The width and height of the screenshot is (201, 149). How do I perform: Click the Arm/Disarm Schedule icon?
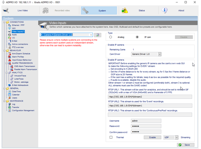(10, 54)
